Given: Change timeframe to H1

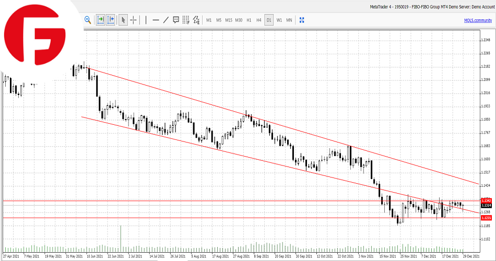Looking at the screenshot, I should (x=249, y=20).
